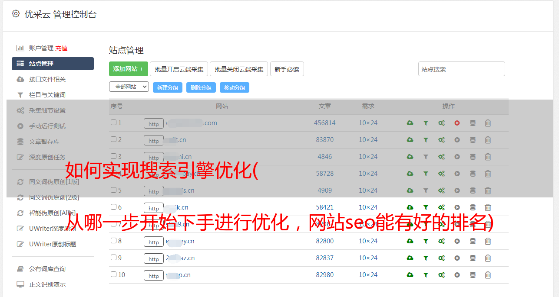Click the green filter icon in row 1
The width and height of the screenshot is (559, 297).
(426, 123)
